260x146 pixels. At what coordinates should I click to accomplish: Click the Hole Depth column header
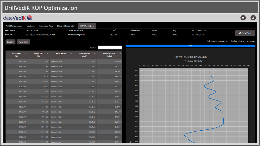pos(16,55)
